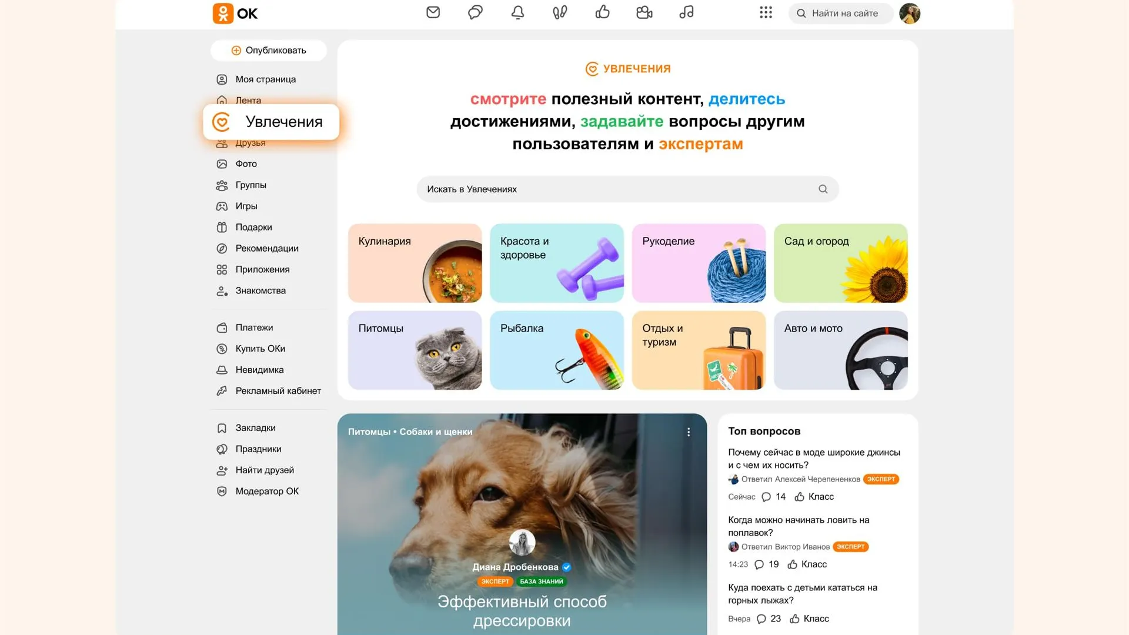The width and height of the screenshot is (1129, 635).
Task: Click the Подарки gift icon
Action: click(222, 228)
